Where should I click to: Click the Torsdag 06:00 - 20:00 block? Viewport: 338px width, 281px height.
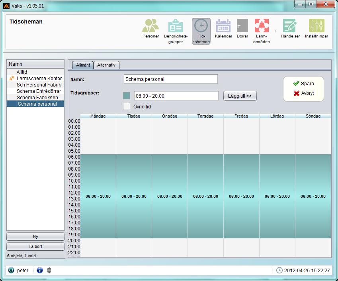pyautogui.click(x=205, y=196)
